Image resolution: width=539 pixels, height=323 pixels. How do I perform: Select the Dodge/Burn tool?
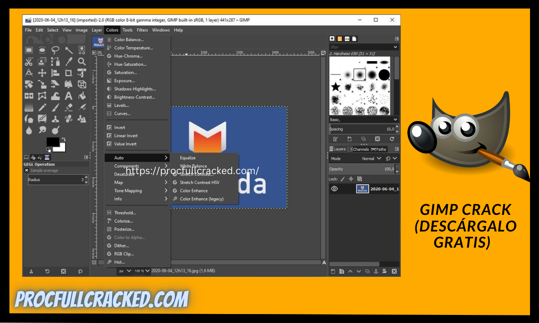(x=55, y=130)
